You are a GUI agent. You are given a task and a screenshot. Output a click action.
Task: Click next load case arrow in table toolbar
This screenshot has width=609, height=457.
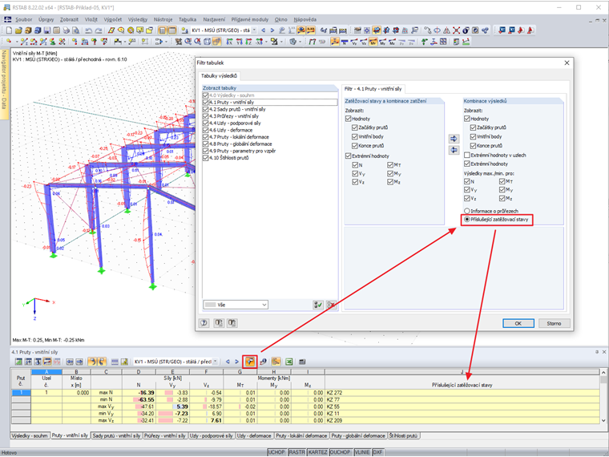click(236, 362)
